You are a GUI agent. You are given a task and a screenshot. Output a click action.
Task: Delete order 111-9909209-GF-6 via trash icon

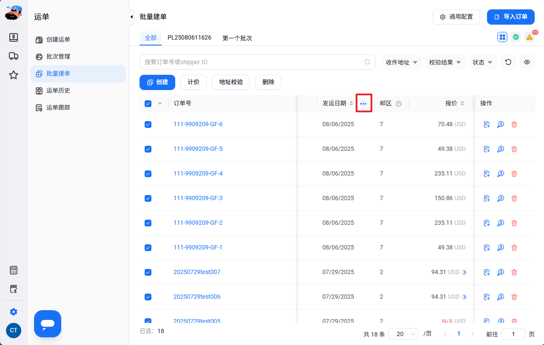point(514,124)
